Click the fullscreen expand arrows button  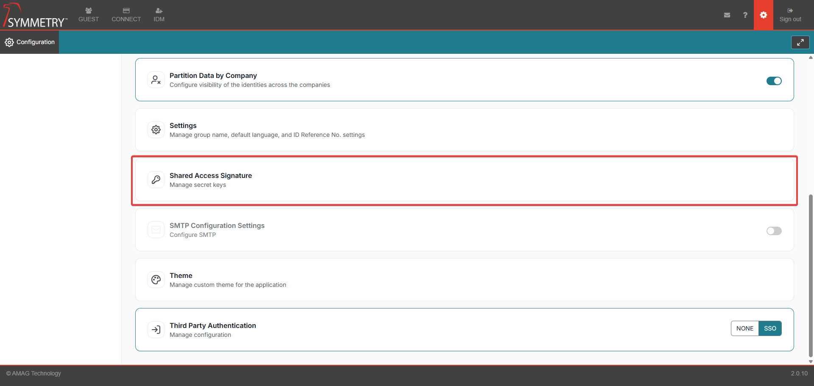[x=800, y=42]
